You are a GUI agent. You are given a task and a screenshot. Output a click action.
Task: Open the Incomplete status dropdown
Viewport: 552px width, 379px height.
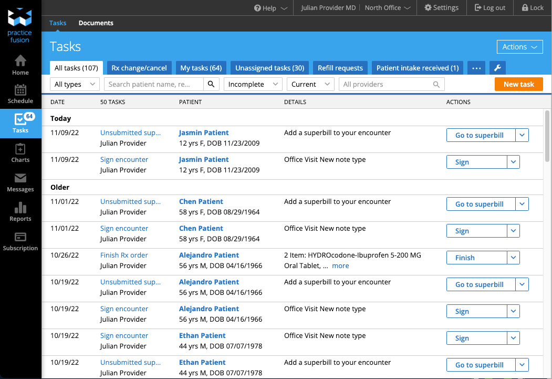point(253,84)
